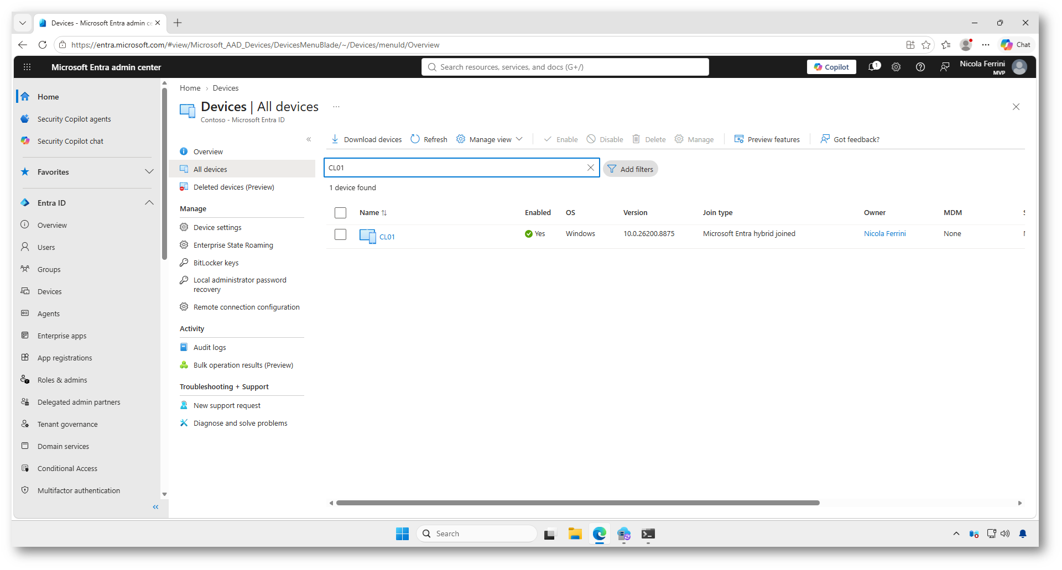Viewport: 1062px width, 570px height.
Task: Open portal settings gear icon
Action: [896, 67]
